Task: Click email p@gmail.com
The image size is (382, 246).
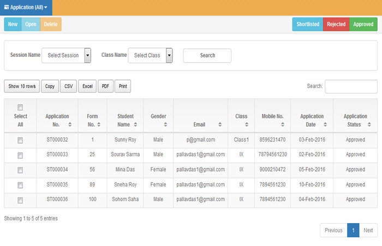Action: click(201, 140)
